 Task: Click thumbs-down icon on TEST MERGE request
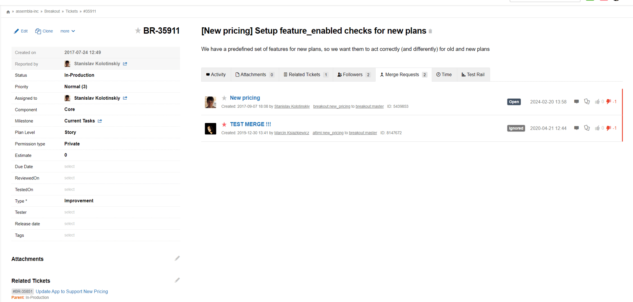click(x=609, y=128)
